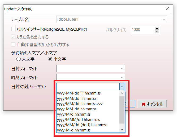This screenshot has height=137, width=177.
Task: Choose yyyy/MM/dd hh:mm:ss.zzz format
Action: click(88, 104)
